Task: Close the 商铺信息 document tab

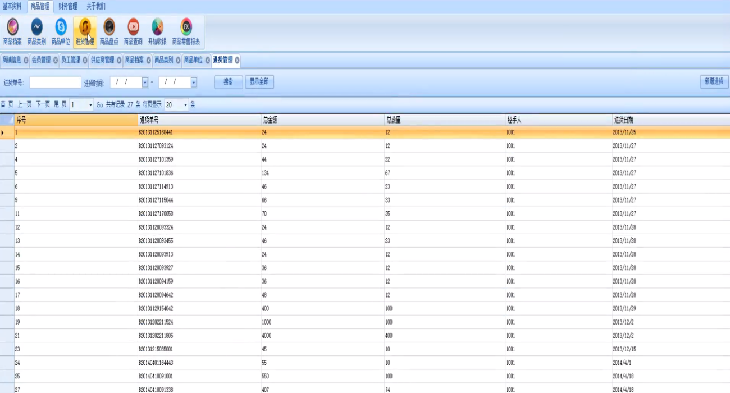Action: tap(26, 60)
